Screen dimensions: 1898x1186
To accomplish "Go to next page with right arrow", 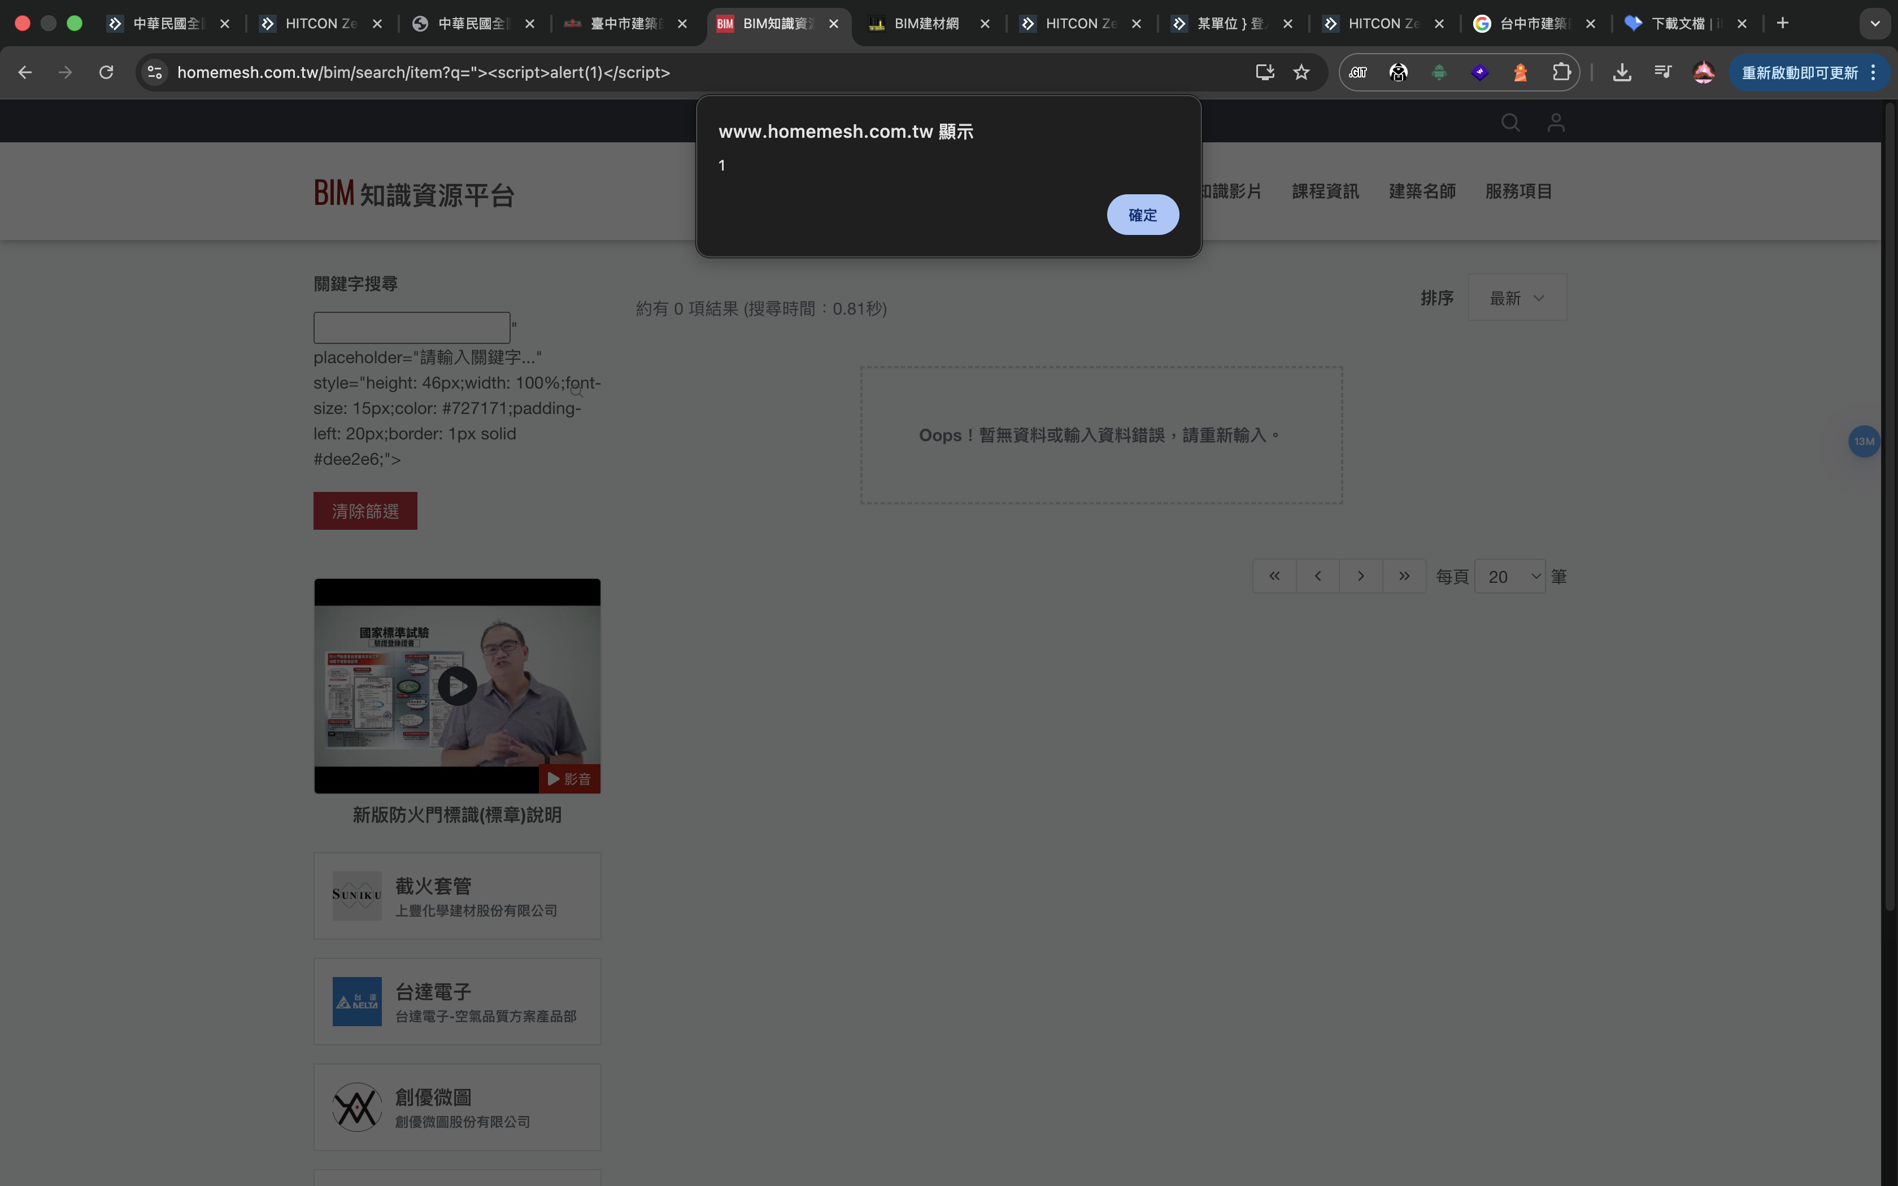I will [1361, 575].
